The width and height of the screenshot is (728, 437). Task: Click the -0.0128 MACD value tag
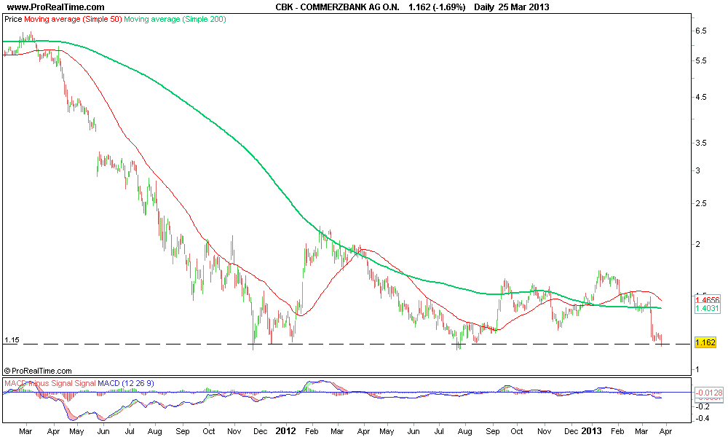709,393
